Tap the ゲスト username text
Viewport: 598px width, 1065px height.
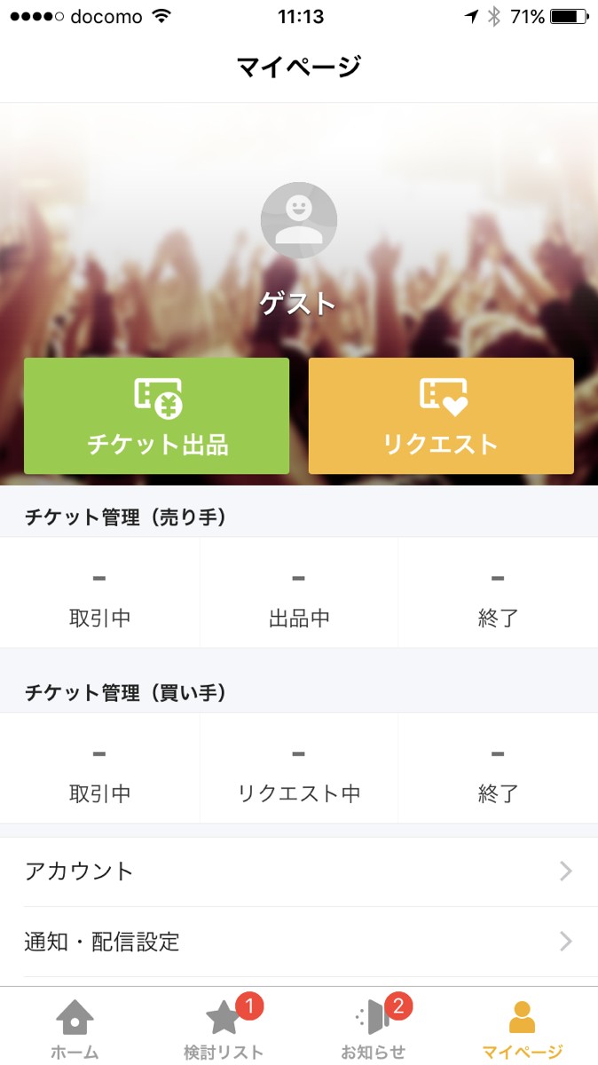point(299,304)
